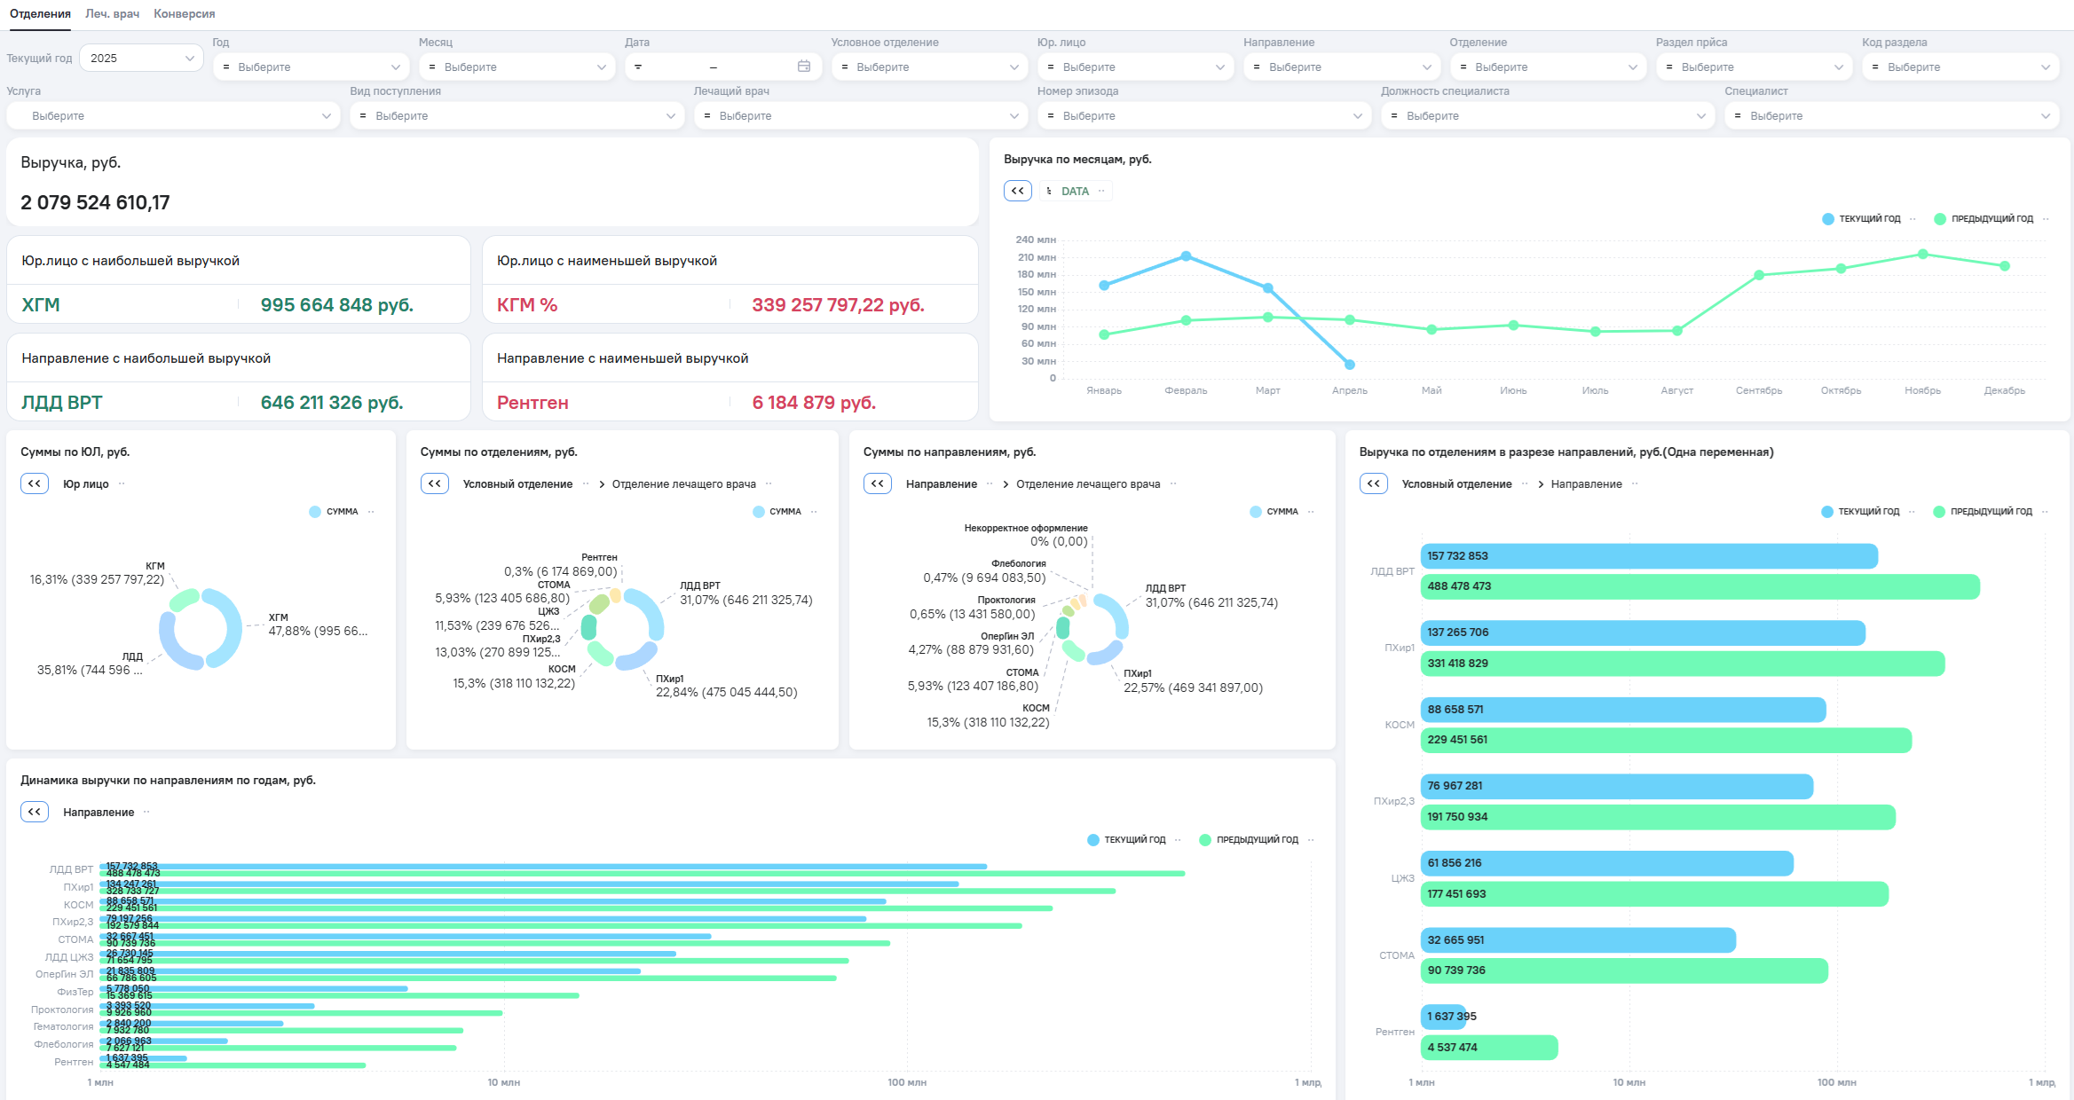Switch to the Леч. врач tab
2074x1100 pixels.
click(112, 13)
